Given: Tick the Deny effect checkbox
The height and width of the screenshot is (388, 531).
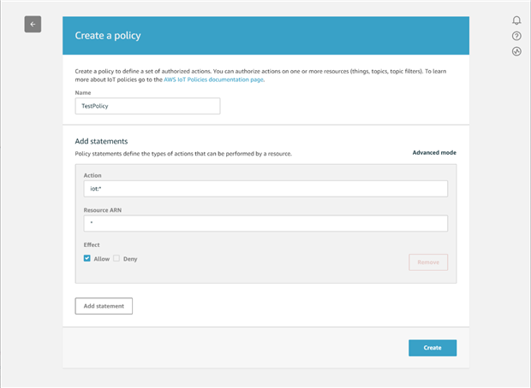Looking at the screenshot, I should click(116, 258).
